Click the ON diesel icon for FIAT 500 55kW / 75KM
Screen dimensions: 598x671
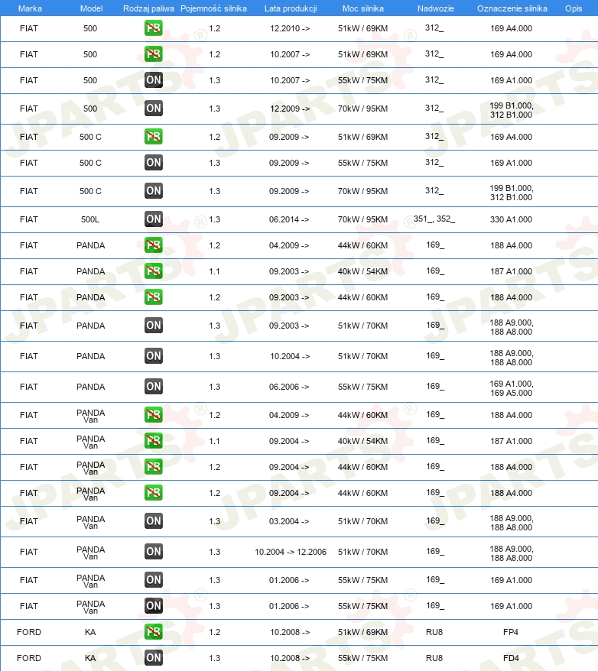[153, 80]
